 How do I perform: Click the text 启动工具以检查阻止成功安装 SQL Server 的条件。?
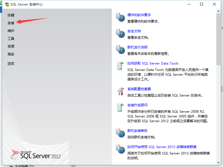point(165,95)
